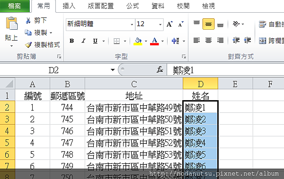The image size is (284, 179).
Task: Apply red font color
Action: (x=154, y=41)
